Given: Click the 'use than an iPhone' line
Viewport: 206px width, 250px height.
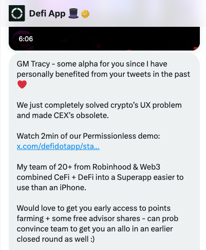Looking at the screenshot, I should (51, 188).
